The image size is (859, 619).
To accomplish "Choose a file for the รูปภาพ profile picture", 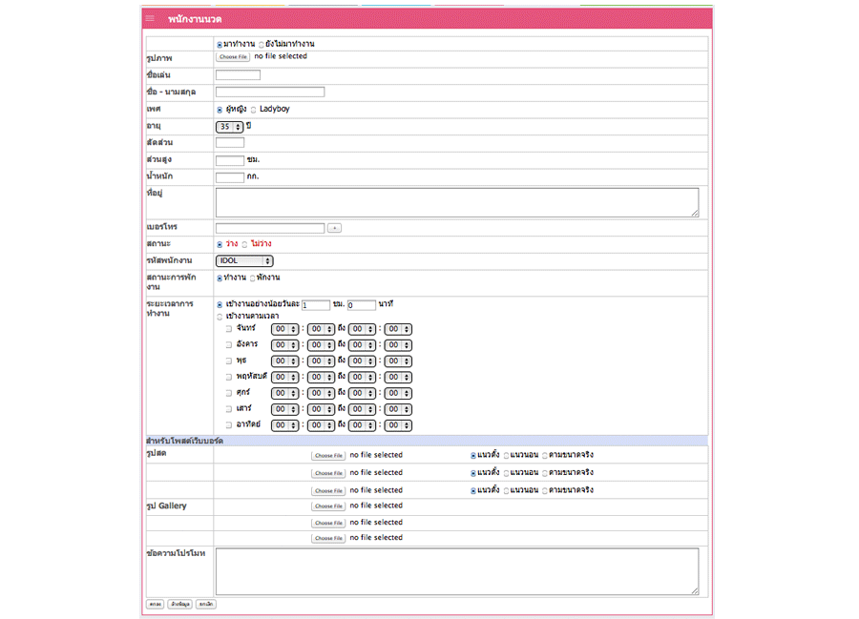I will click(x=232, y=57).
